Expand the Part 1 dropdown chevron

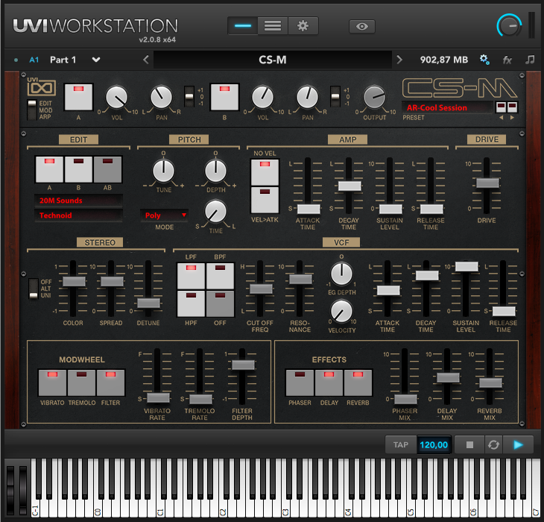click(x=96, y=60)
